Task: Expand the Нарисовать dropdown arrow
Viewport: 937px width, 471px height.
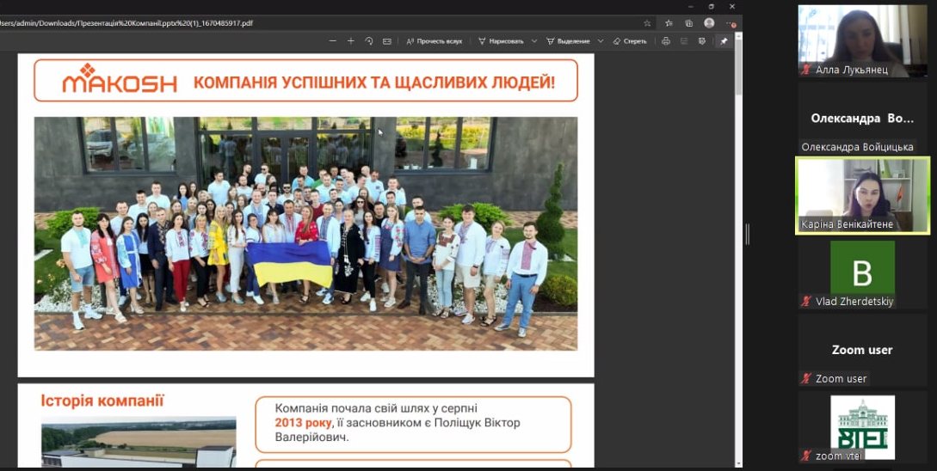Action: (534, 41)
